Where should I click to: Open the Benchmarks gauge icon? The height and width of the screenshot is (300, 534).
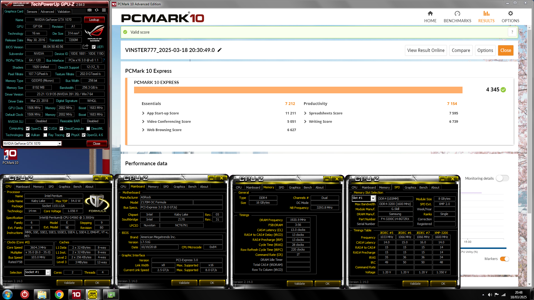(x=457, y=14)
